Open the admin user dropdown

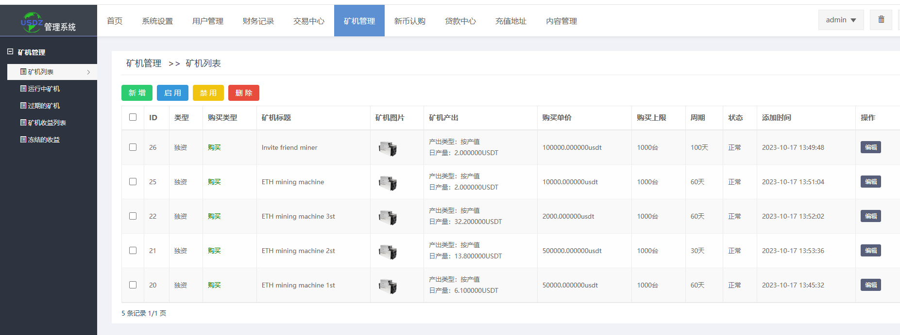[x=841, y=20]
